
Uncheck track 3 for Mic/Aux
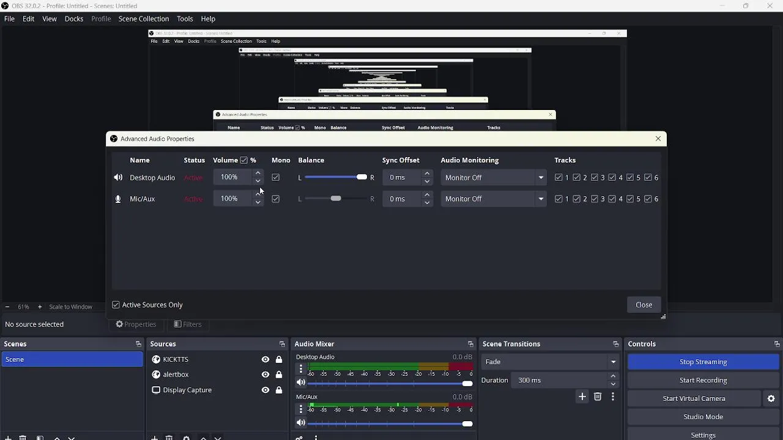tap(595, 199)
